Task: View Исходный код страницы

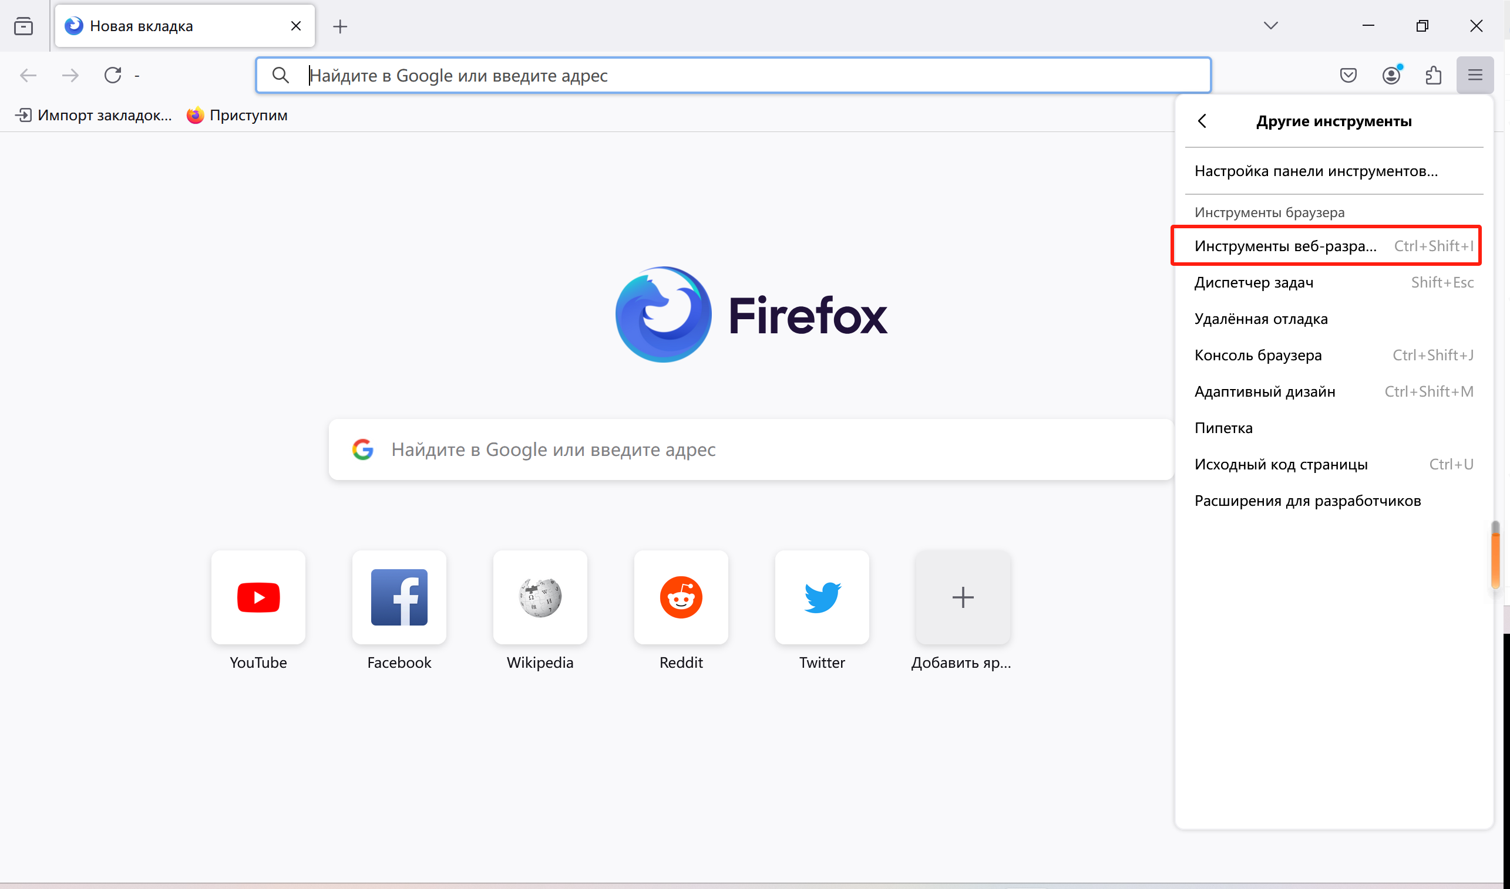Action: [x=1333, y=464]
